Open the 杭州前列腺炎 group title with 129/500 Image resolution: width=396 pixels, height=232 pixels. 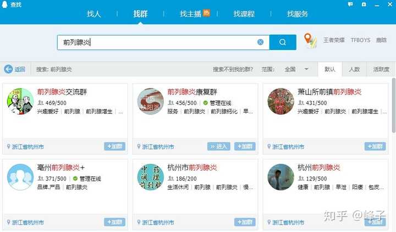click(x=319, y=167)
